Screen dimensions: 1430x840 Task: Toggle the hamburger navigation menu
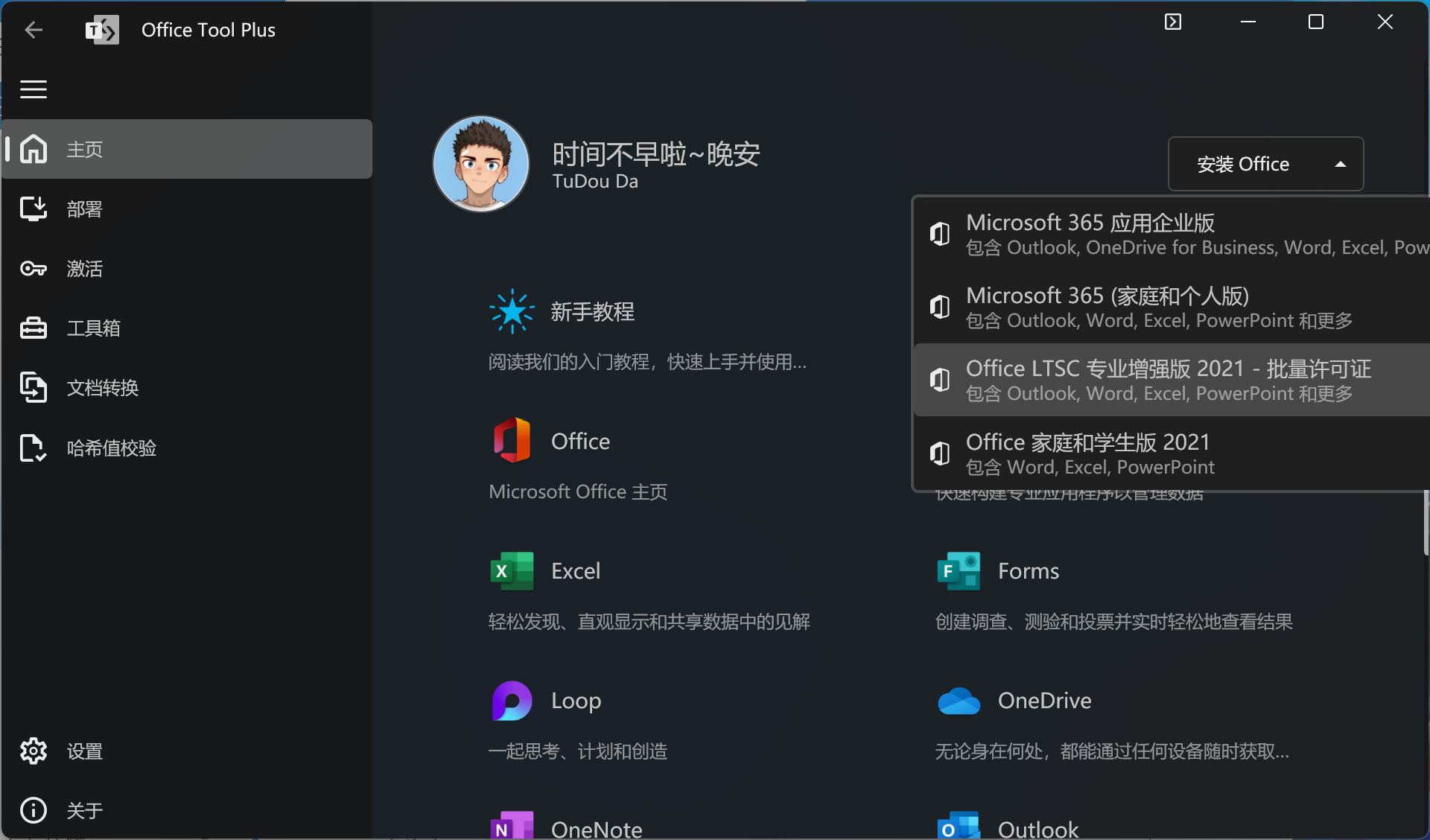pos(34,89)
